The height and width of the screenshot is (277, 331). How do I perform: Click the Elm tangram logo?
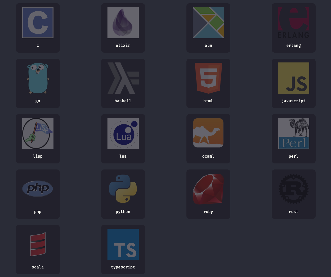coord(208,23)
